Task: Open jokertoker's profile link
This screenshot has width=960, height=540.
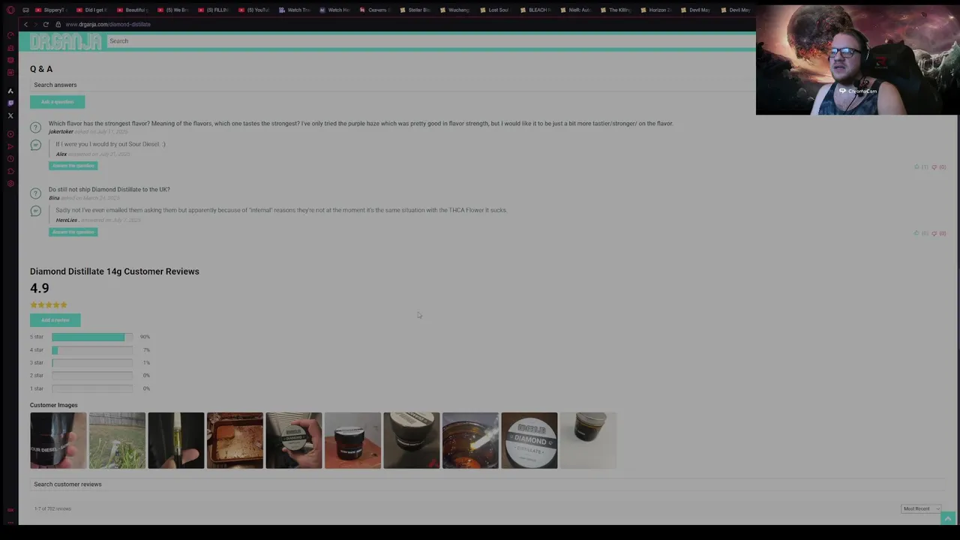Action: point(61,132)
